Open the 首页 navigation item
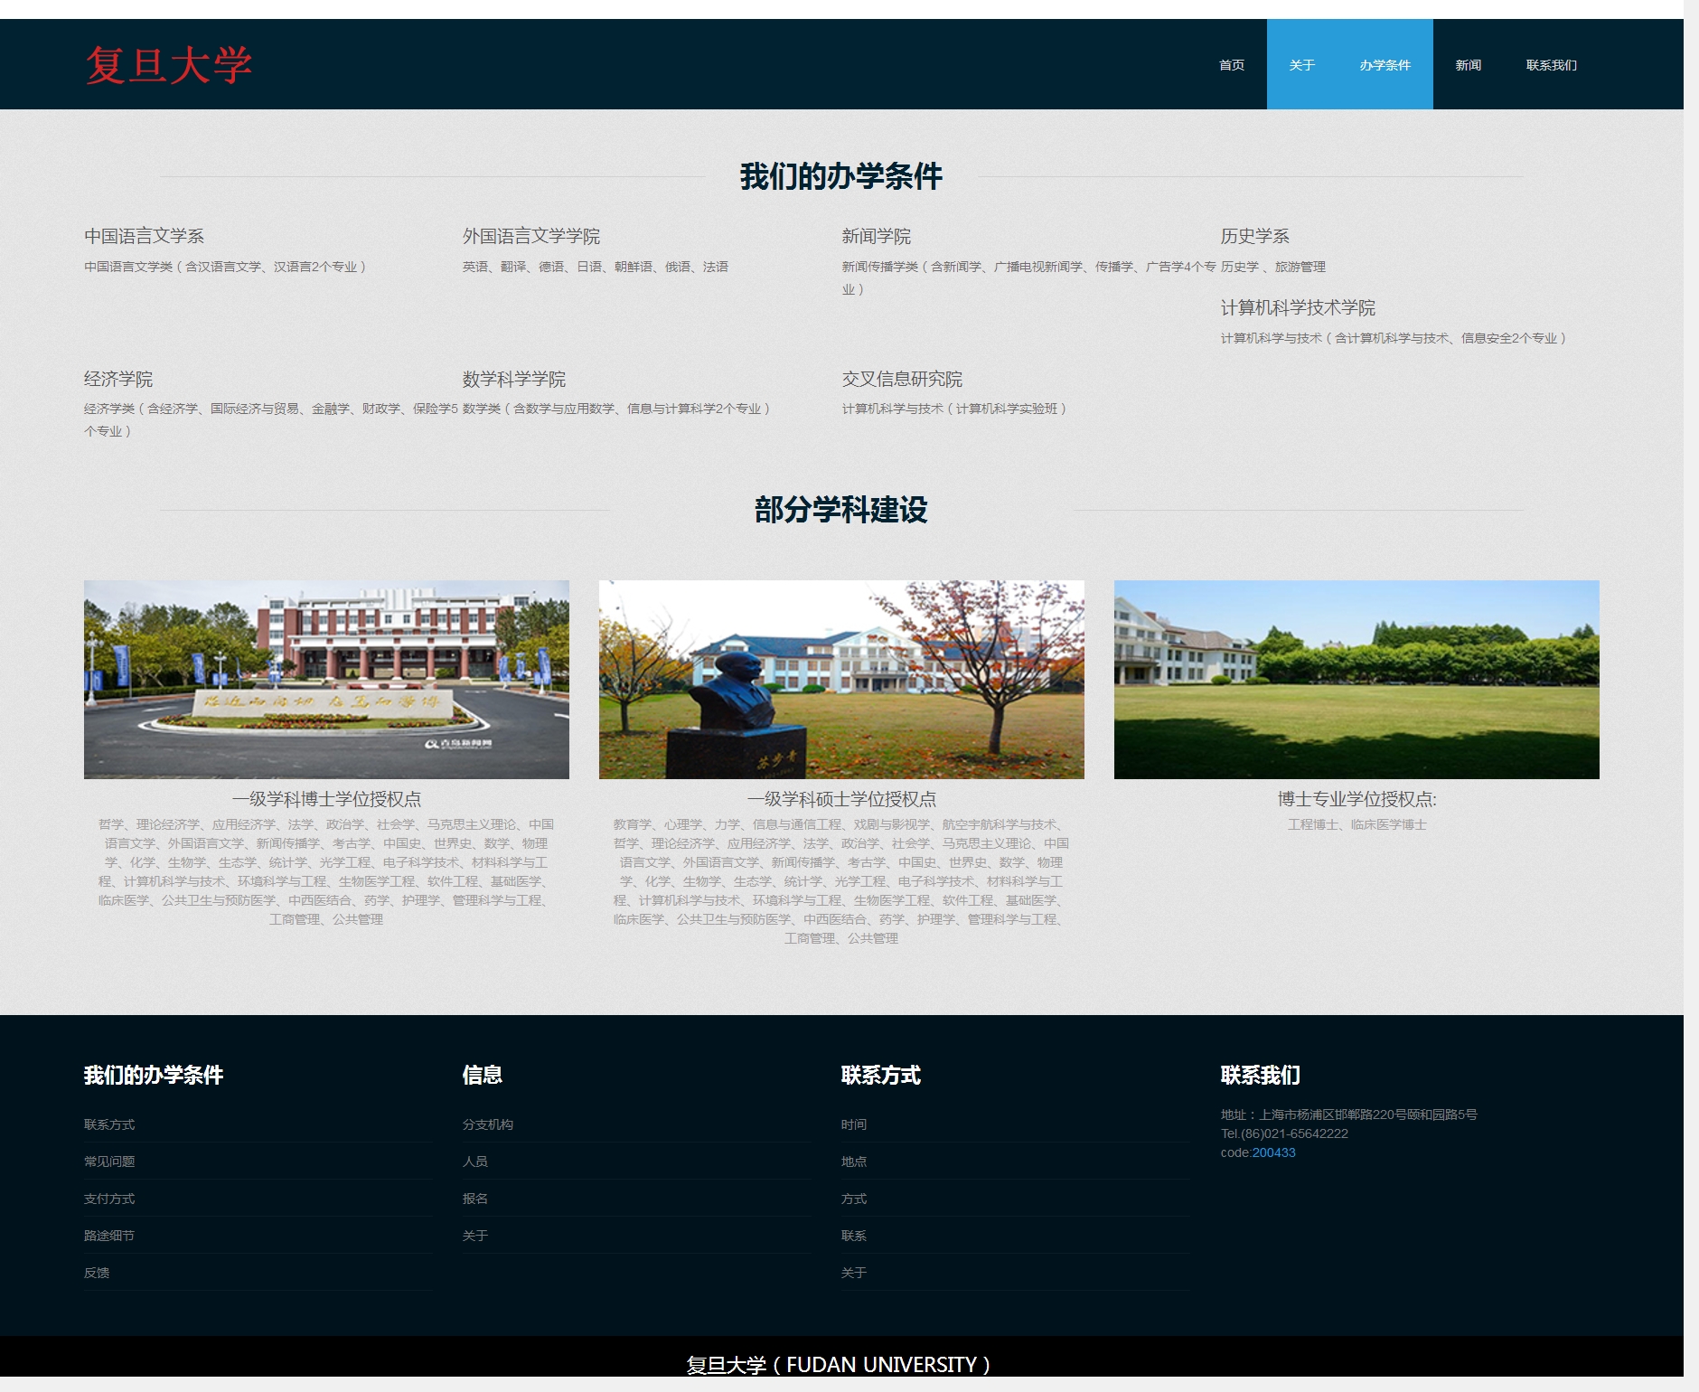Screen dimensions: 1699x1392 (1231, 65)
